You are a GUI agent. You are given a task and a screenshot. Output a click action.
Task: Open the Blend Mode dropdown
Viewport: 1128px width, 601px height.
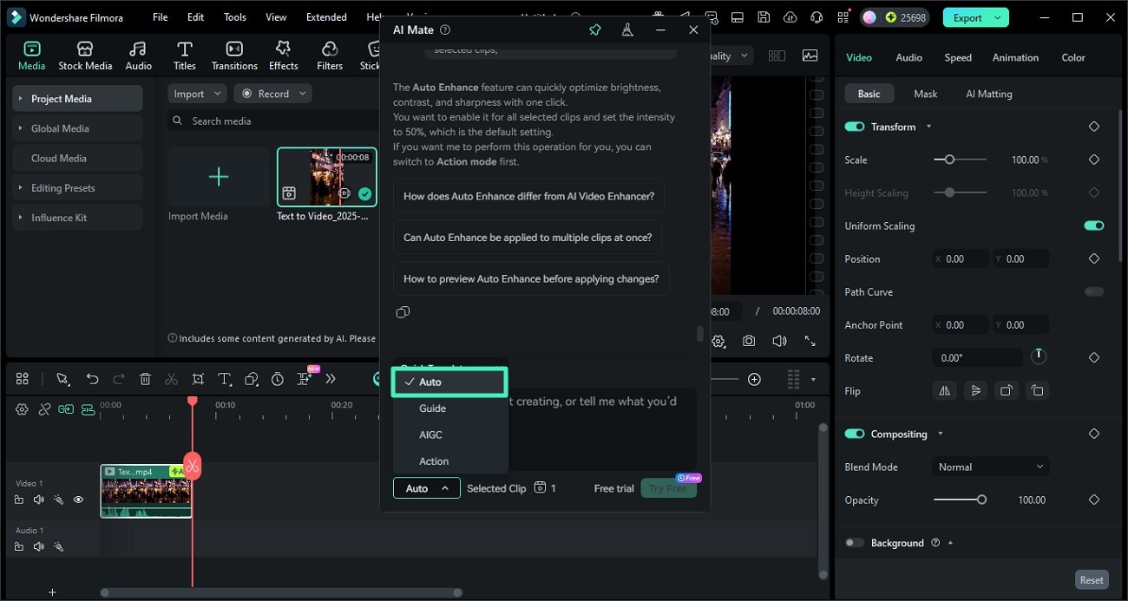coord(990,467)
